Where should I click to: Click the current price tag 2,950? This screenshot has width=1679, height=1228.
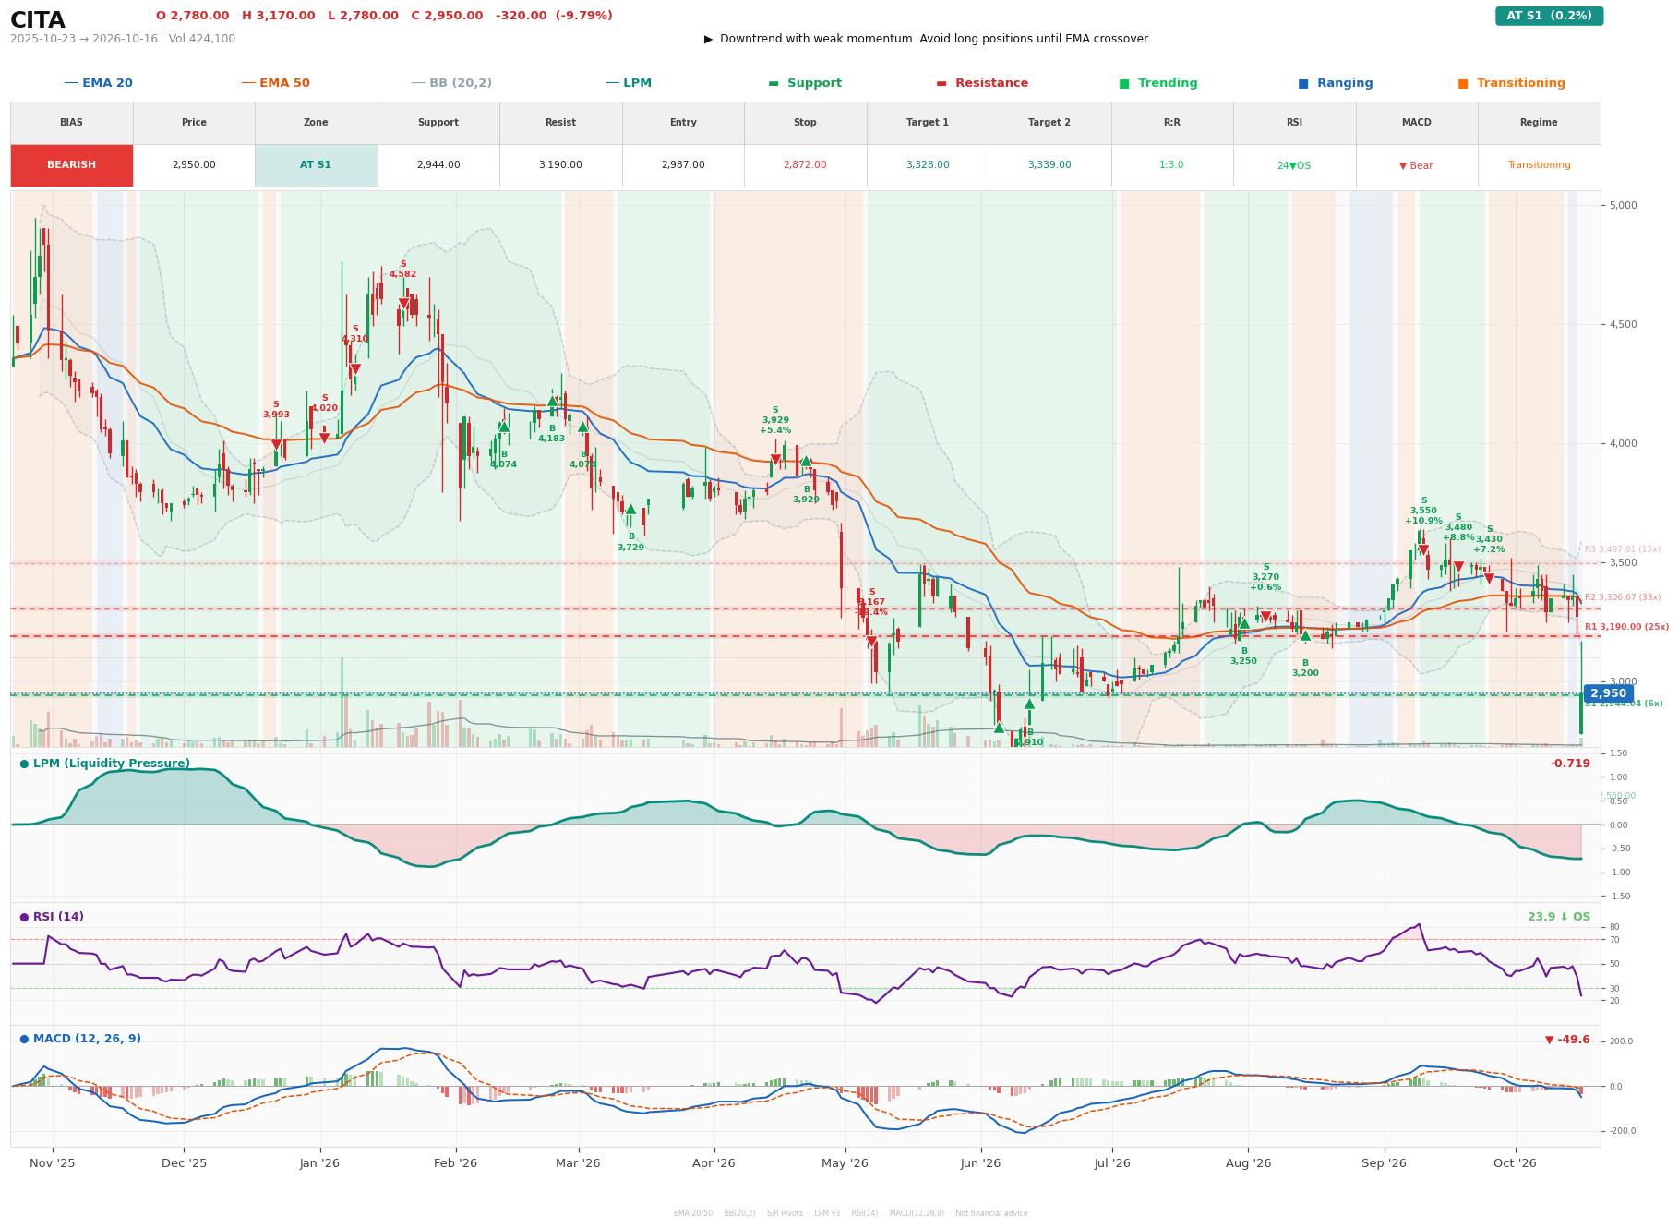tap(1608, 693)
